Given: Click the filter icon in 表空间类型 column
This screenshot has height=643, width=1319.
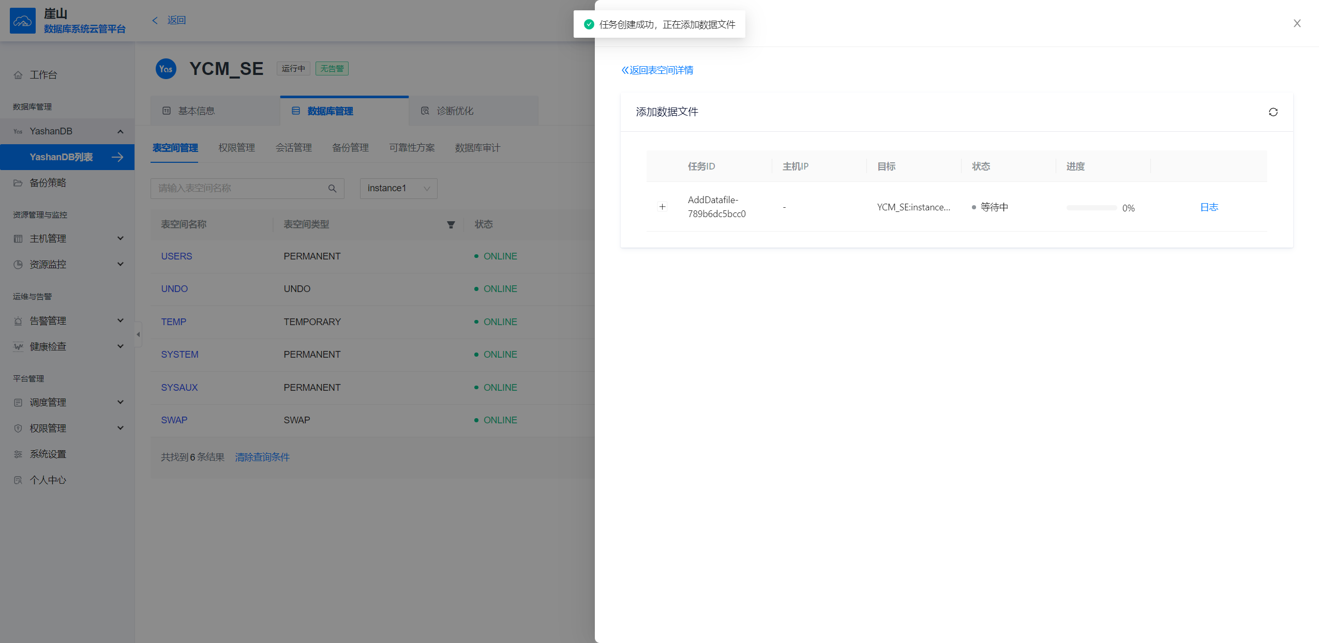Looking at the screenshot, I should pyautogui.click(x=451, y=225).
